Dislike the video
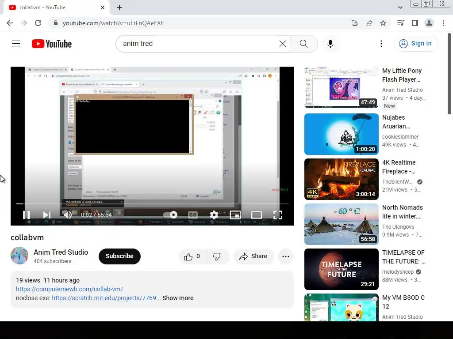The height and width of the screenshot is (339, 453). coord(218,256)
